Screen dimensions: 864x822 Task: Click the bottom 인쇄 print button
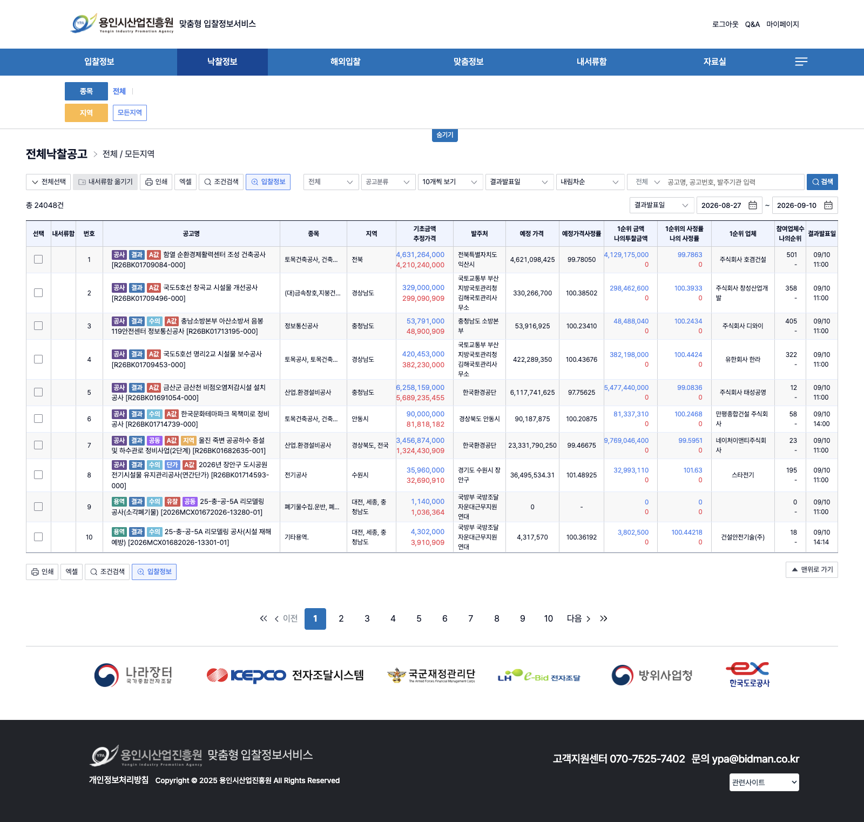pos(42,572)
